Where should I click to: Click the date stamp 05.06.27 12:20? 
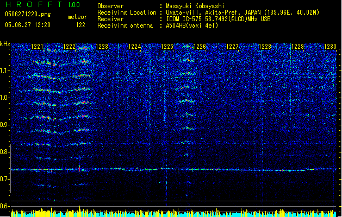(28, 25)
